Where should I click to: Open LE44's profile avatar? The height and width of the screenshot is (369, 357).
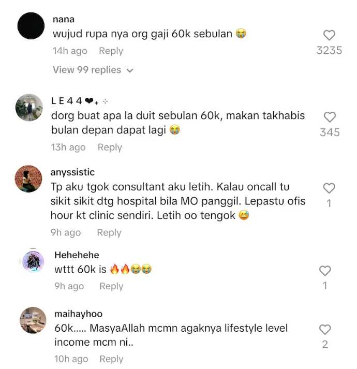(x=29, y=107)
